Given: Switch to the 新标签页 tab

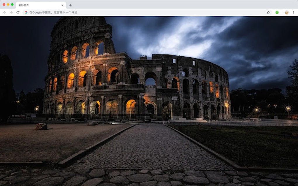Looking at the screenshot, I should tap(35, 5).
